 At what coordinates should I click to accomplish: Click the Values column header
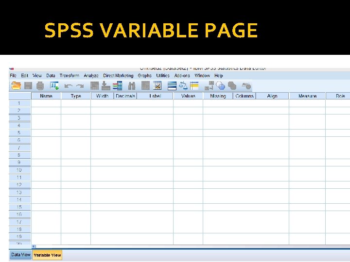(188, 96)
